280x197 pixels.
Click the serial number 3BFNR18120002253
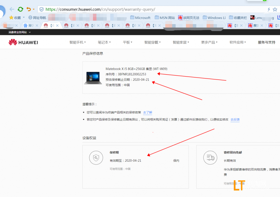coord(132,74)
